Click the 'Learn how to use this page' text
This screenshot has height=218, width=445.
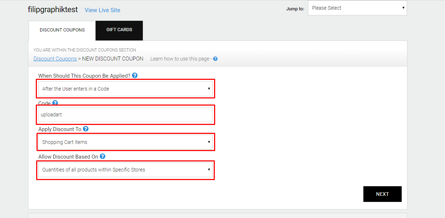pyautogui.click(x=180, y=59)
